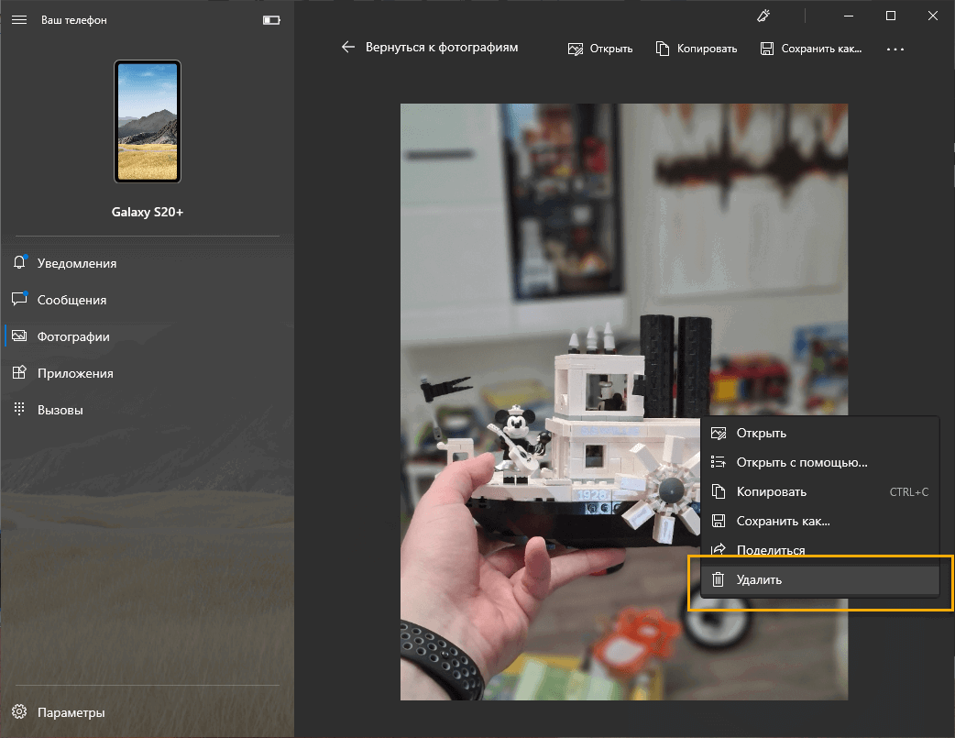The width and height of the screenshot is (955, 738).
Task: Click the ink pen icon near window controls
Action: [x=763, y=16]
